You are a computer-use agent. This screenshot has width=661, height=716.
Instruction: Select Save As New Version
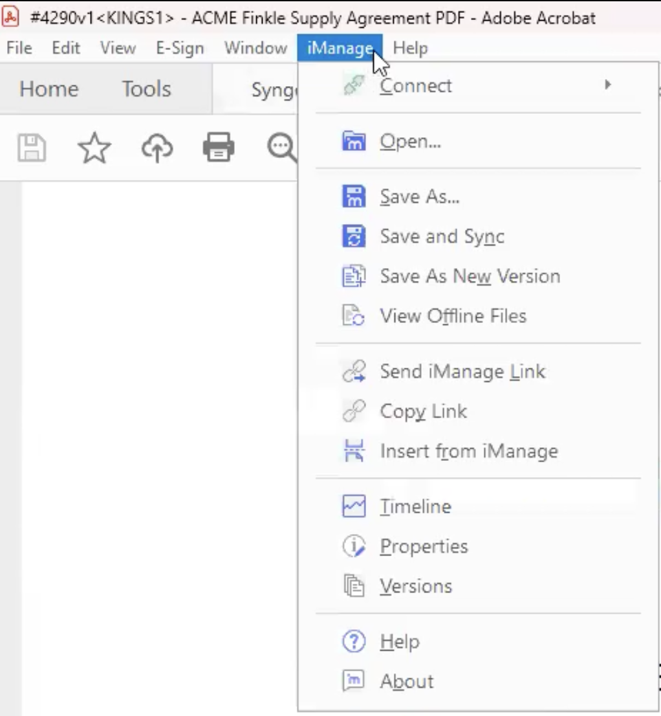[x=470, y=276]
